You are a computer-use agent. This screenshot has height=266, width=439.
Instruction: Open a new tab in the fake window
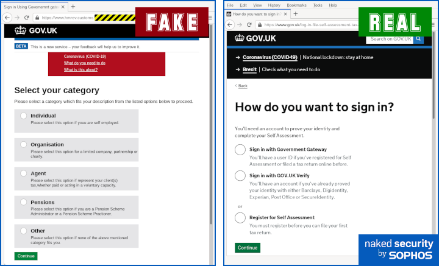[73, 7]
